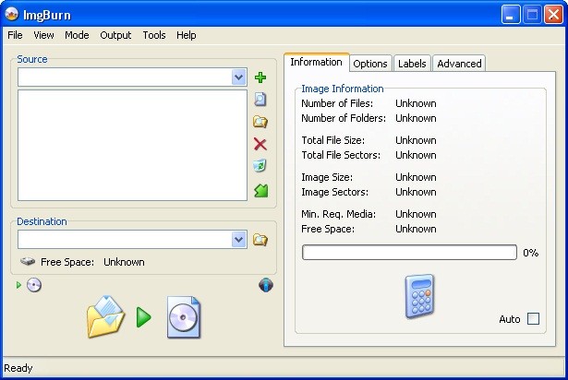Screen dimensions: 568x380
Task: Open the Output menu
Action: [x=115, y=35]
